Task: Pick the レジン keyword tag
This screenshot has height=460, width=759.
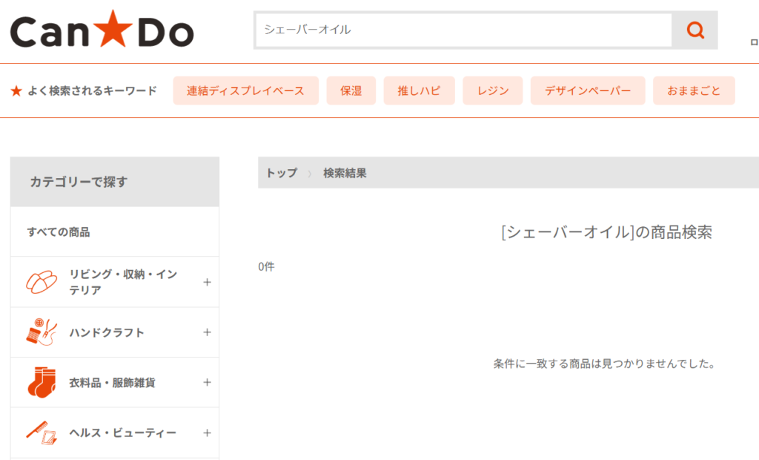Action: coord(493,91)
